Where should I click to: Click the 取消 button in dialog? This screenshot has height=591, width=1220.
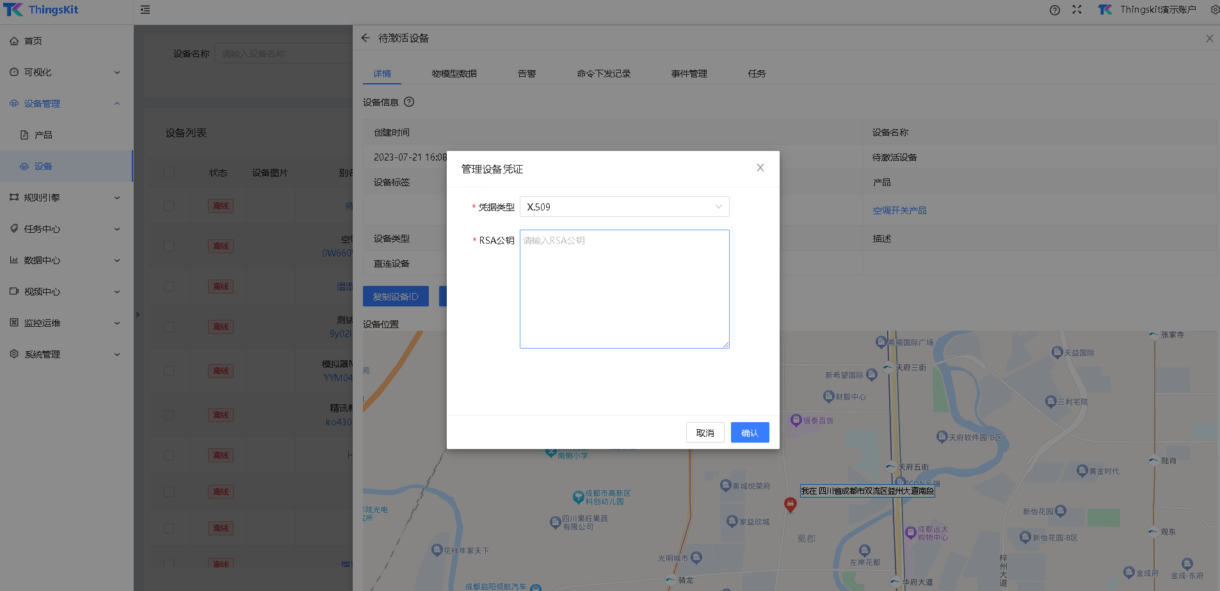pyautogui.click(x=705, y=433)
